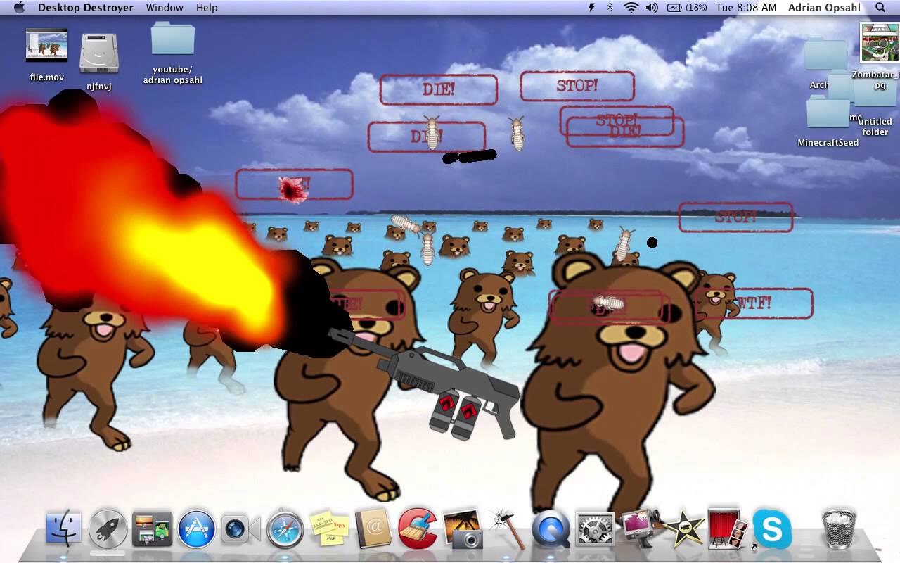Screen dimensions: 900x563
Task: Open Photo Booth in the Dock
Action: point(728,529)
